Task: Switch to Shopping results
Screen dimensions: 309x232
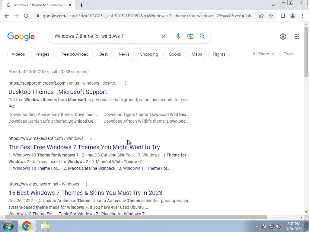Action: pyautogui.click(x=149, y=54)
